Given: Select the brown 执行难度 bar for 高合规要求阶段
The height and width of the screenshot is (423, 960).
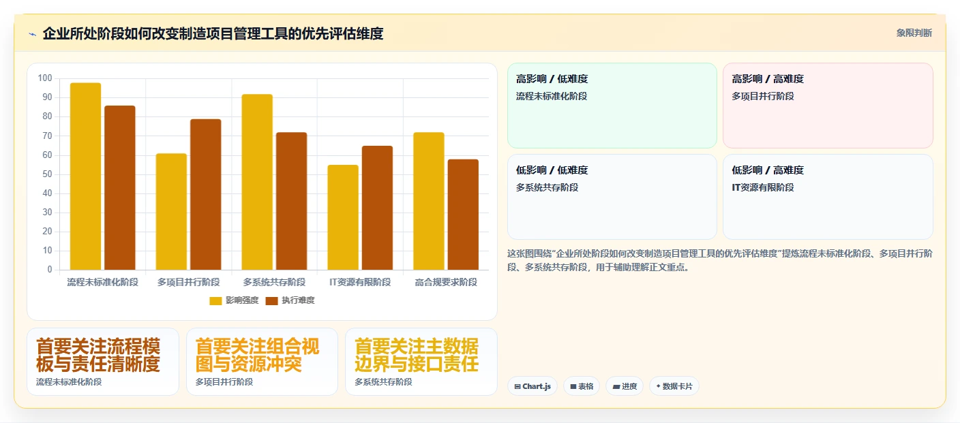Looking at the screenshot, I should 463,215.
